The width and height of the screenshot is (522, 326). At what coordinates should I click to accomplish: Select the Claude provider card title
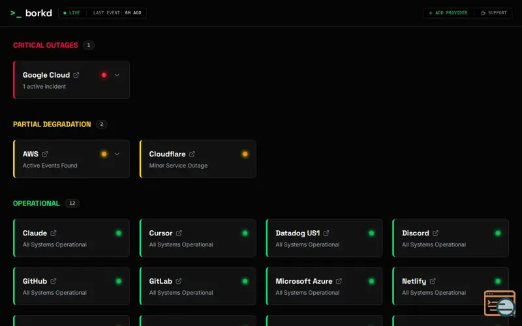[35, 233]
